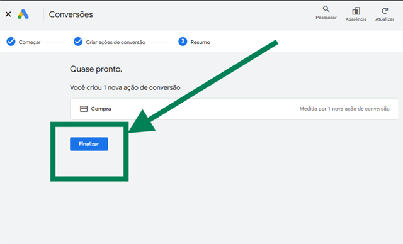Click the Finalizar button
The image size is (403, 244).
[x=89, y=144]
